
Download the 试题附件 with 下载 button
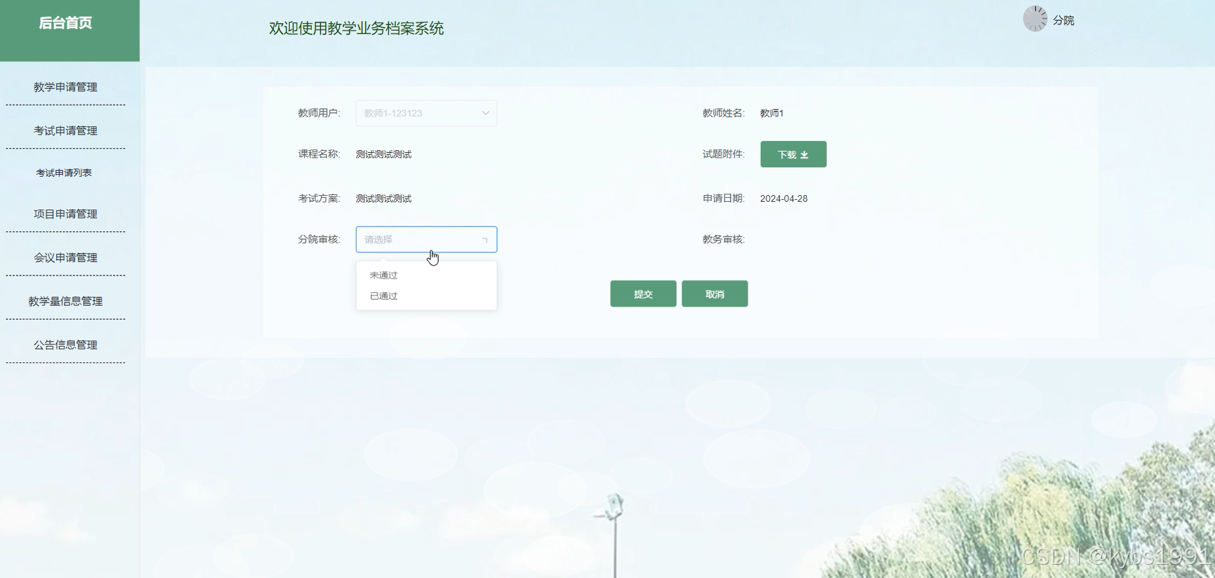click(x=793, y=154)
